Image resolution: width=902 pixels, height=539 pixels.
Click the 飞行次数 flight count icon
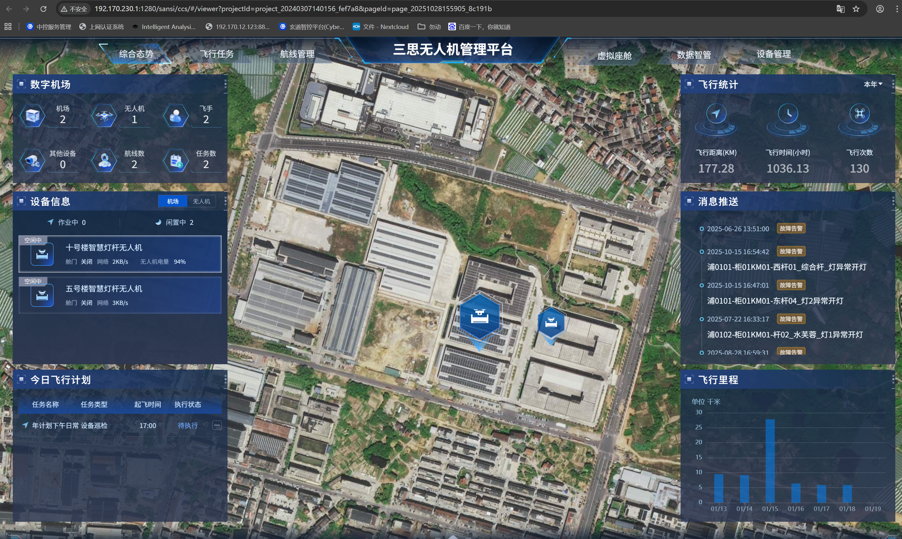point(859,114)
